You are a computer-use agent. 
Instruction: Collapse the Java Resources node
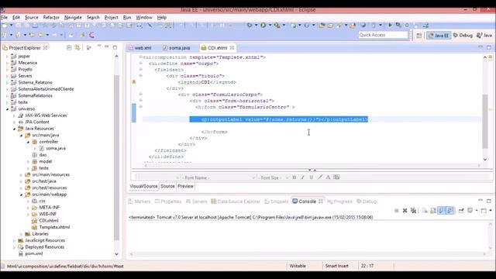[14, 129]
